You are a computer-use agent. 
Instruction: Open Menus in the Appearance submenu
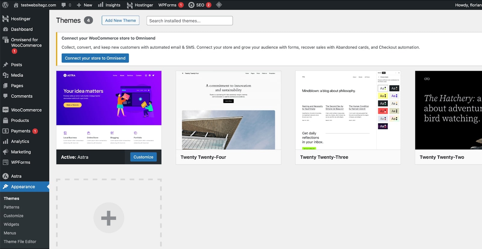point(10,233)
